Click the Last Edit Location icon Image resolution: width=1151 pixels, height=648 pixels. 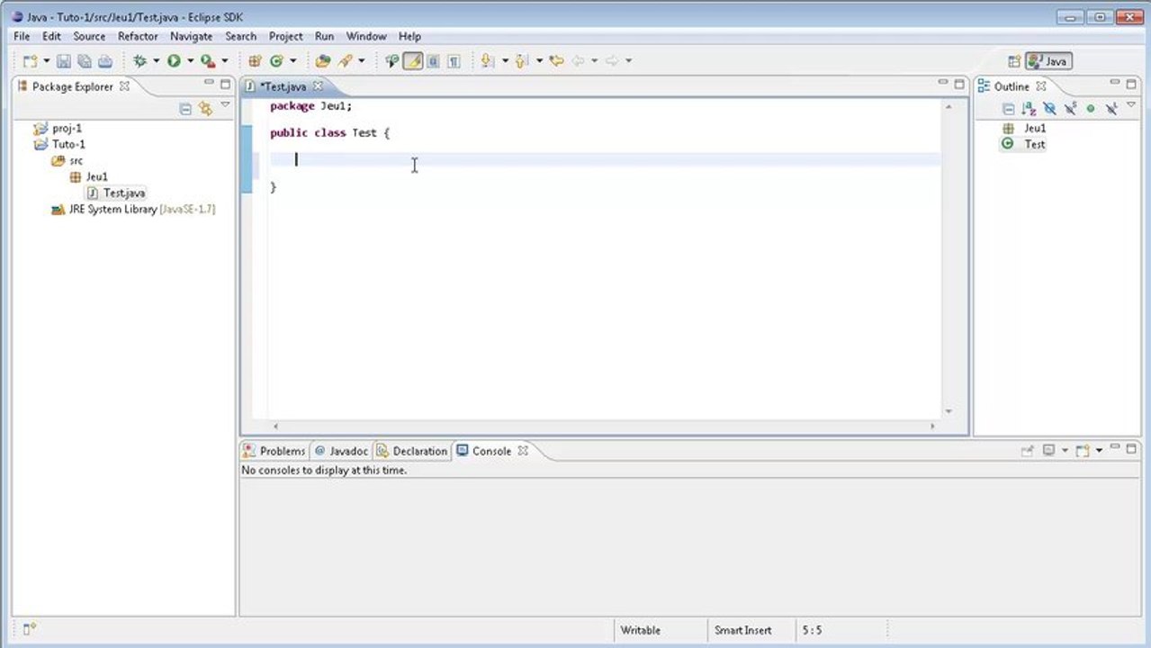tap(556, 61)
